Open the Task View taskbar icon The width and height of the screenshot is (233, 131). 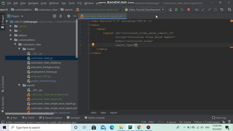pos(84,127)
